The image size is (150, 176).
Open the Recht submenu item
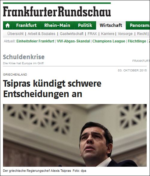pyautogui.click(x=142, y=34)
